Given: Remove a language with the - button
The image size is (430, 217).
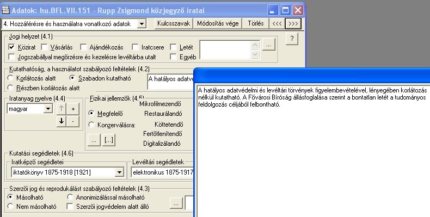Looking at the screenshot, I should coord(73,121).
